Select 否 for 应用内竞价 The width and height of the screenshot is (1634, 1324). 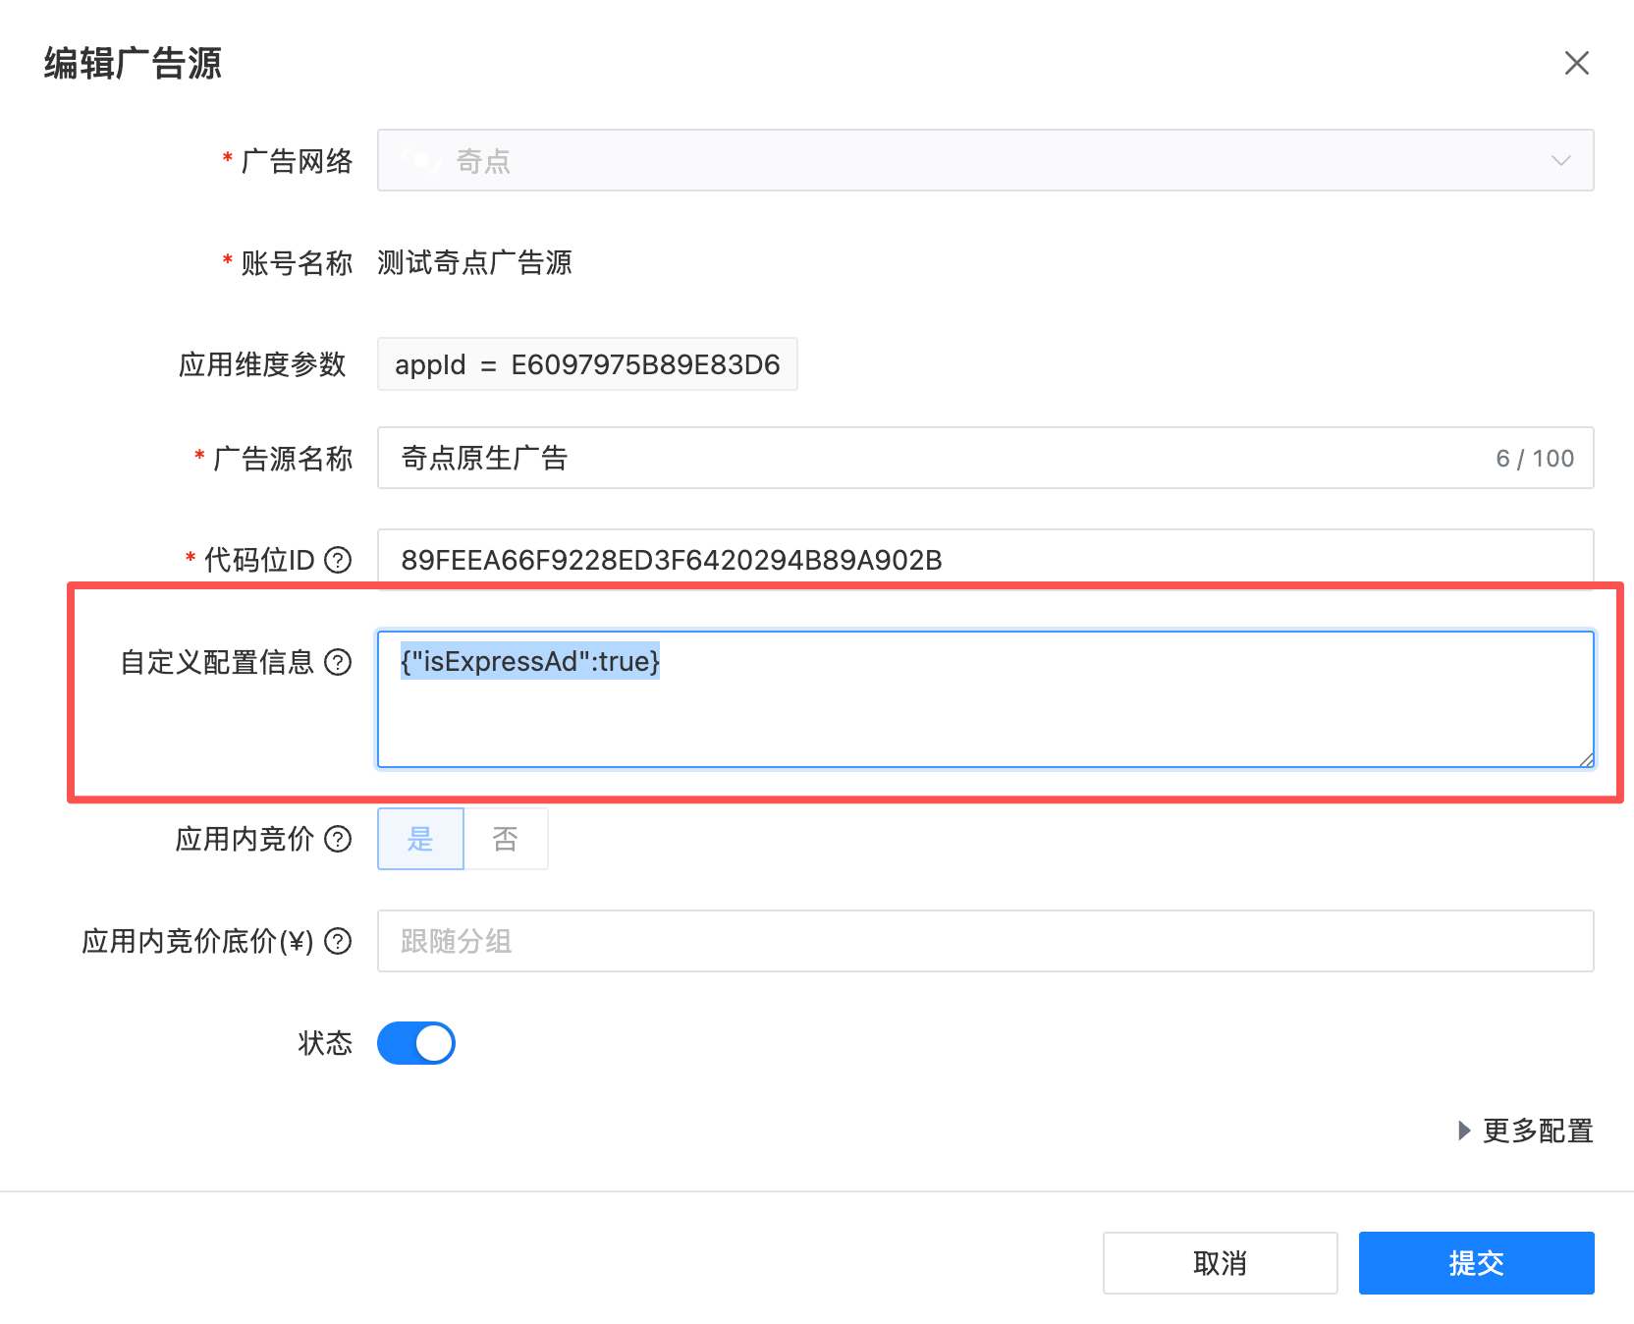pyautogui.click(x=505, y=839)
